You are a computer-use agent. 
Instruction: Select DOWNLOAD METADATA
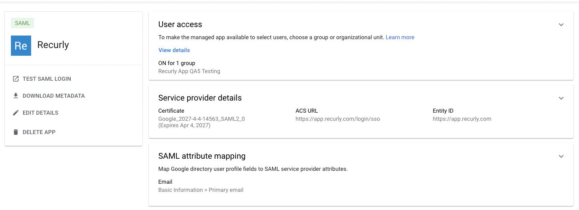54,96
